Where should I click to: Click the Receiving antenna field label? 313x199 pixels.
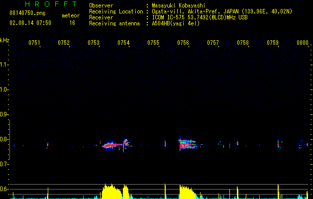pyautogui.click(x=114, y=23)
